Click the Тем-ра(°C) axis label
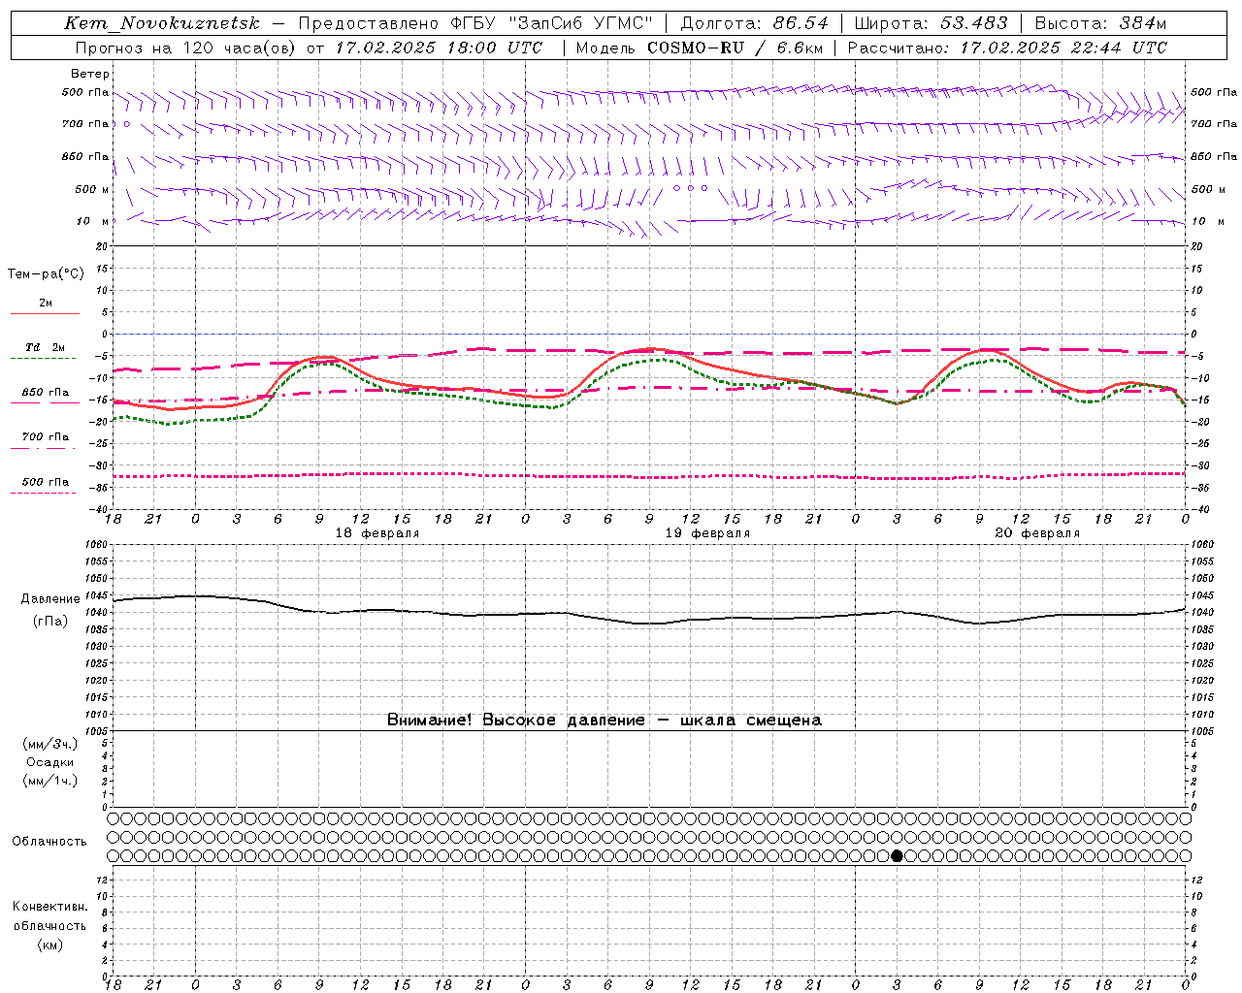 click(x=46, y=274)
